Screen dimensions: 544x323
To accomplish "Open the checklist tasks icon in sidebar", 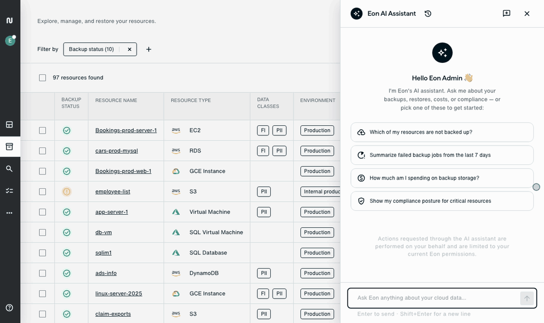I will pyautogui.click(x=10, y=191).
